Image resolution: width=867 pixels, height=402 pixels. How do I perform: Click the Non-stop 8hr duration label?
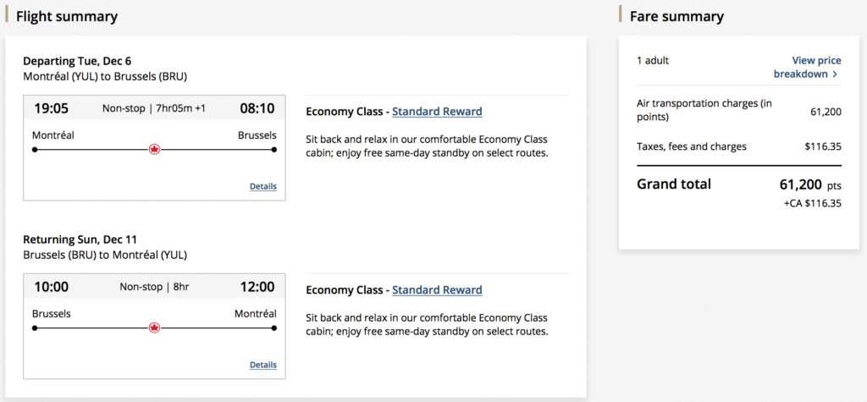tap(154, 287)
